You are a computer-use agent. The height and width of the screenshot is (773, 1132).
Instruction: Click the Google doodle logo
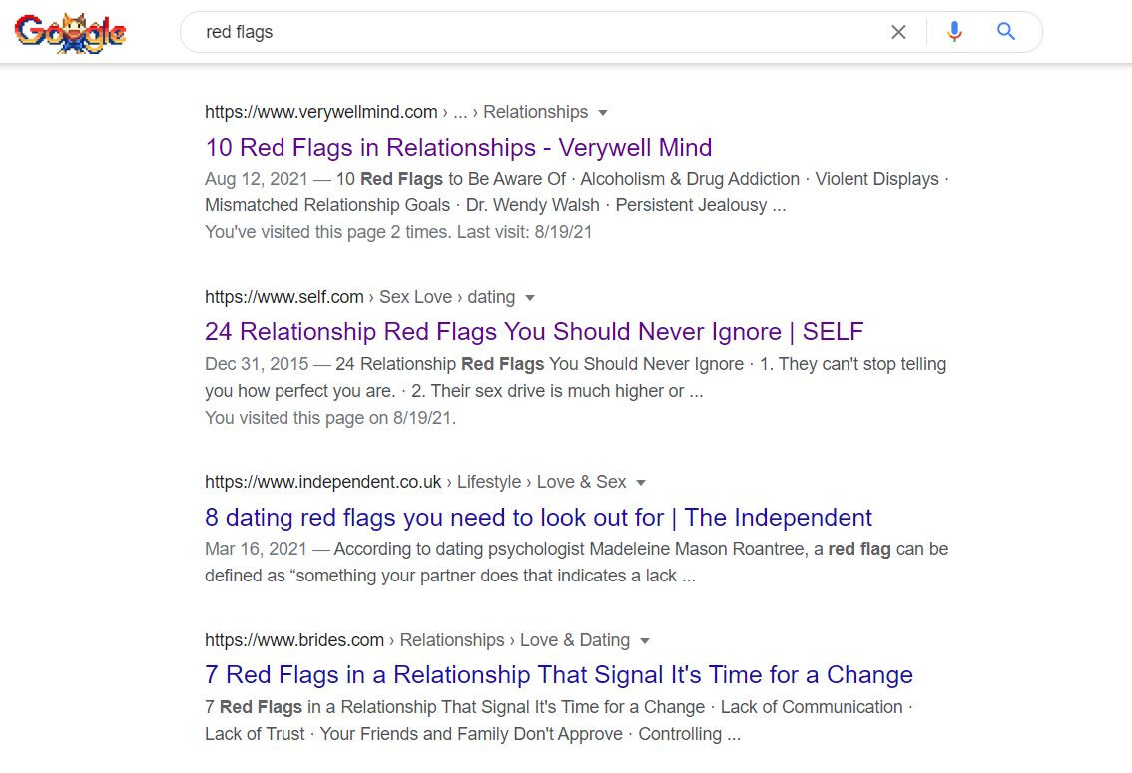coord(71,33)
